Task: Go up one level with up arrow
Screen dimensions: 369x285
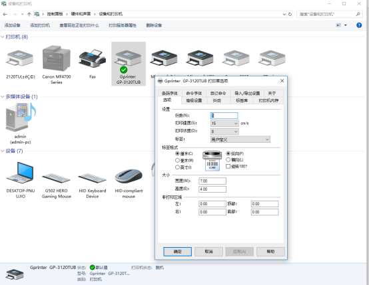Action: pyautogui.click(x=29, y=15)
